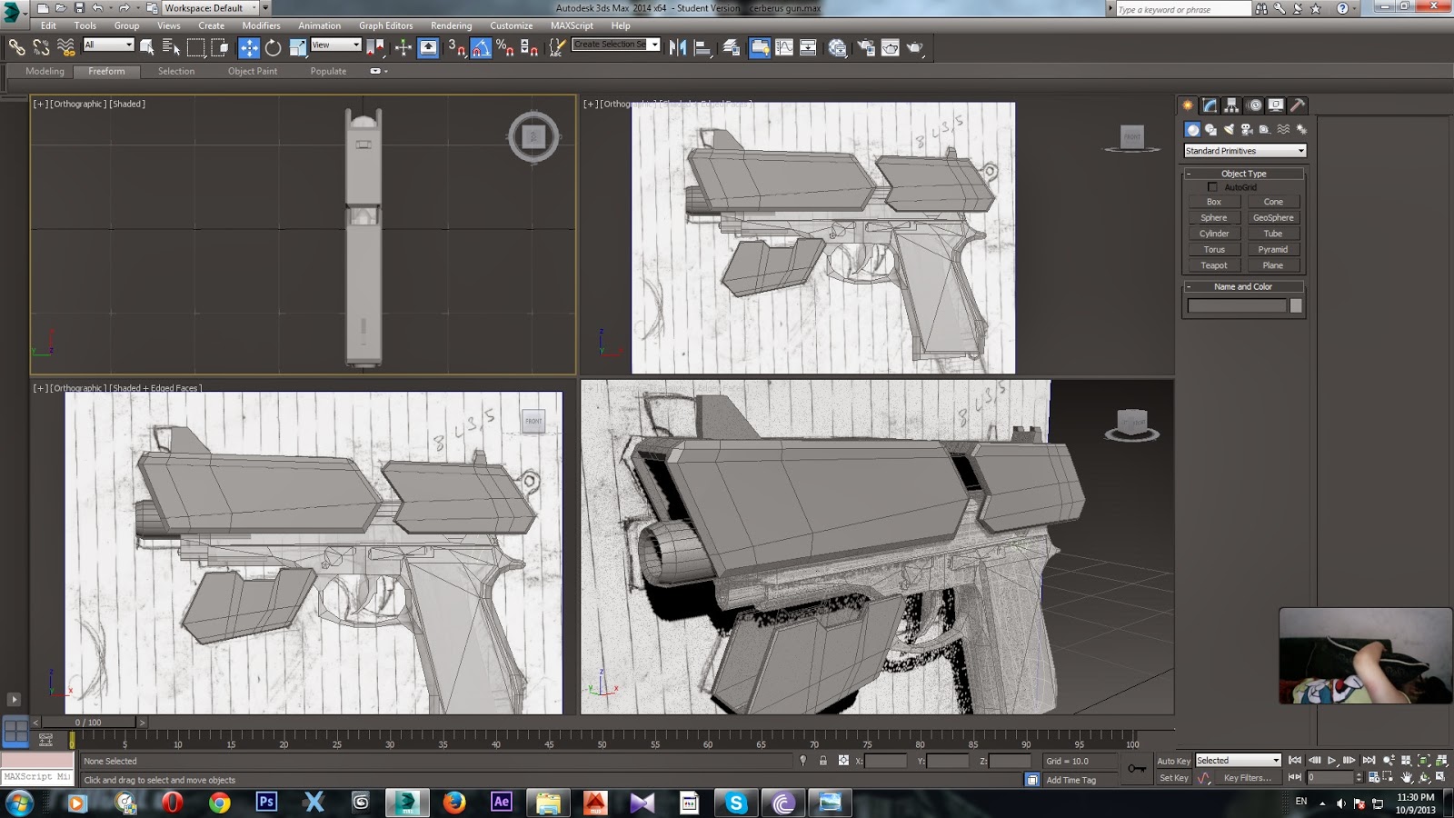The image size is (1454, 818).
Task: Select the Select and Link tool
Action: 16,47
